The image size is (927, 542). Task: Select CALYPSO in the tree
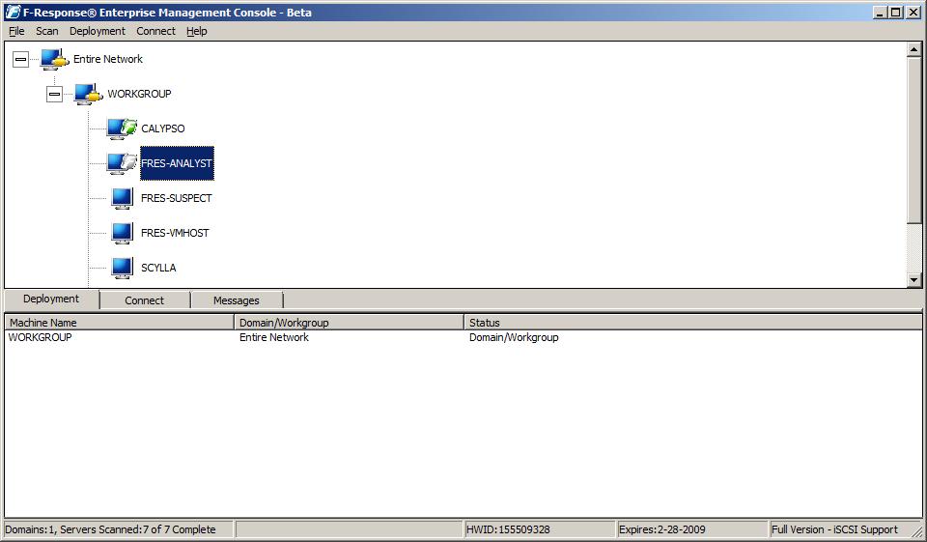[162, 128]
